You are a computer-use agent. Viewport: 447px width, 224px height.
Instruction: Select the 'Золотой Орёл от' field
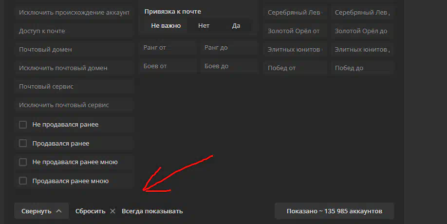click(x=294, y=31)
